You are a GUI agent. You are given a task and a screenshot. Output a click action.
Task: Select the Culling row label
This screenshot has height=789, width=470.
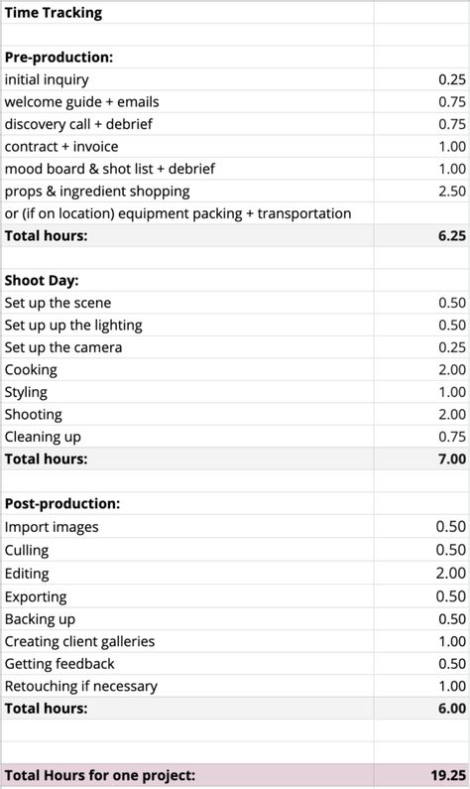(187, 550)
